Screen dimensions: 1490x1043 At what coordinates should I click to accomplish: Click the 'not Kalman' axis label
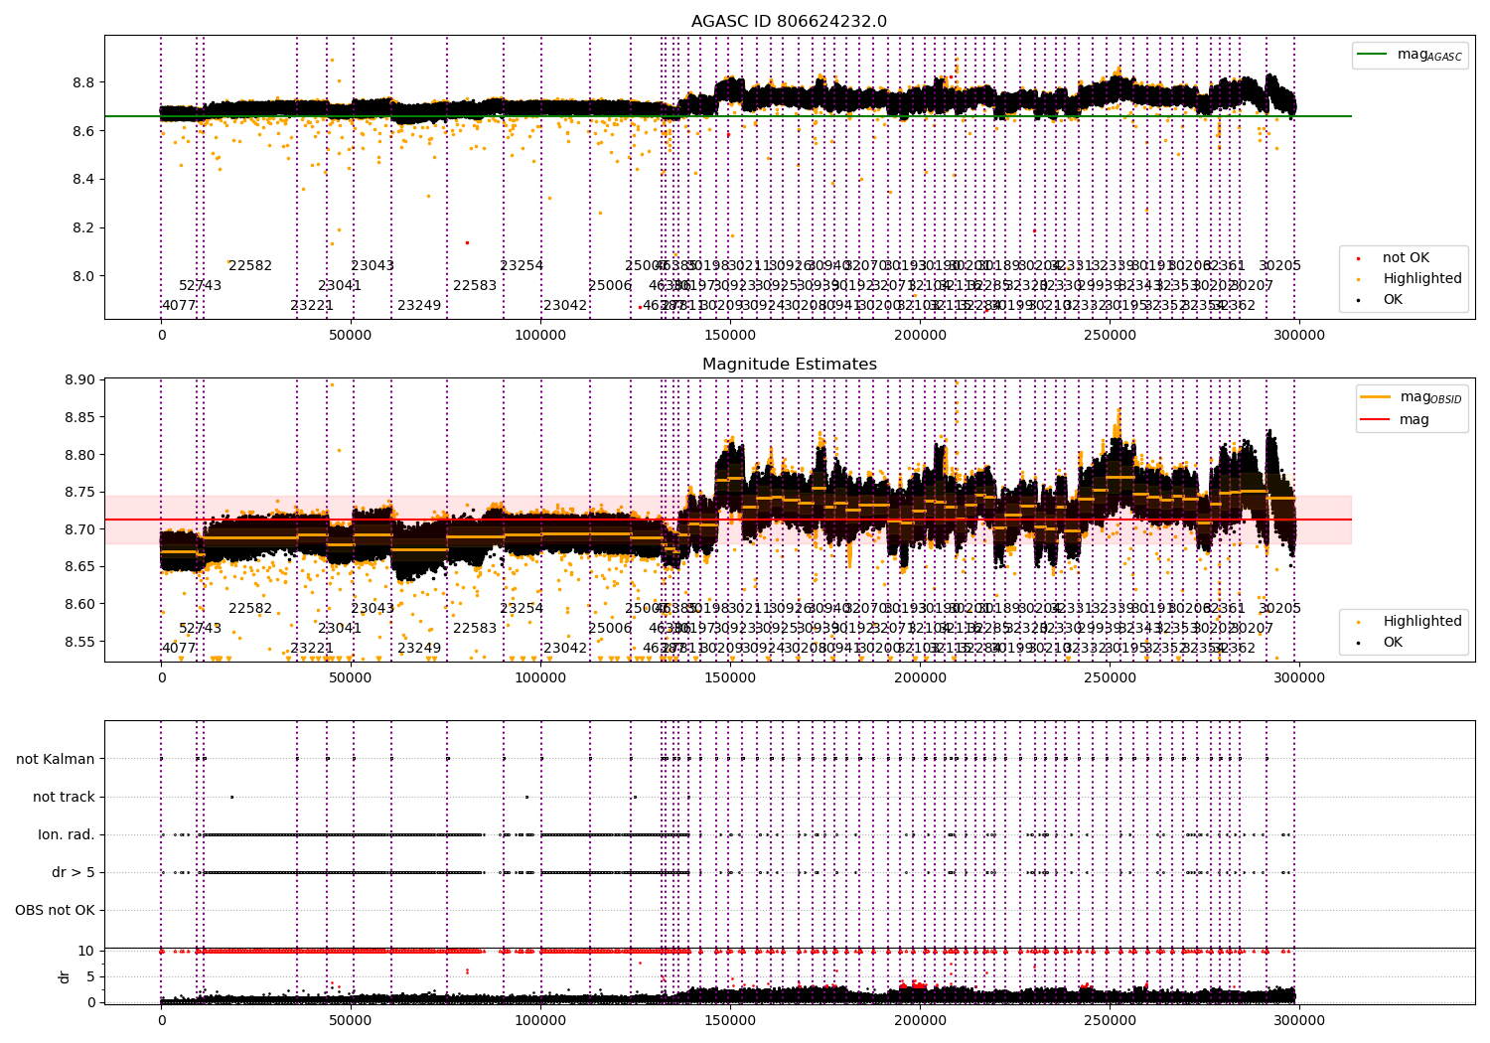click(x=56, y=759)
